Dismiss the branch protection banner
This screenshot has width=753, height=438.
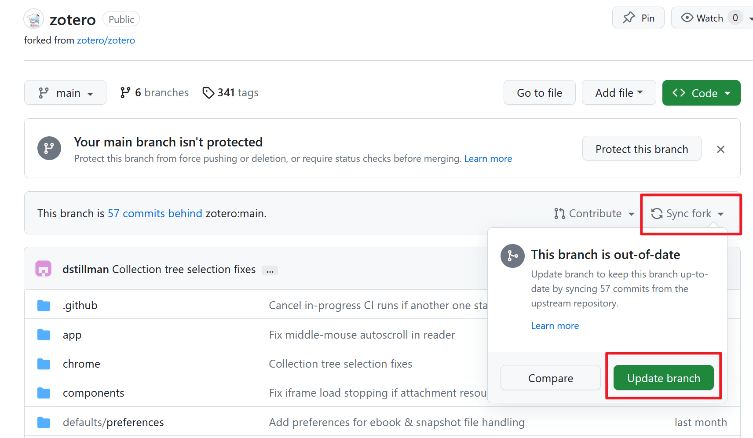click(720, 150)
